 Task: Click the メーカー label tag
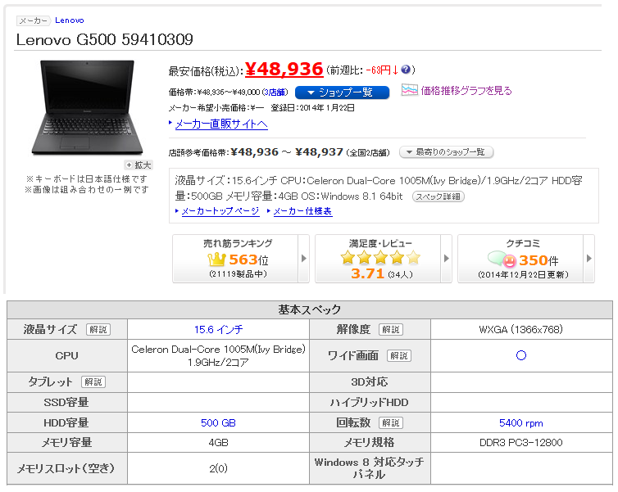34,20
